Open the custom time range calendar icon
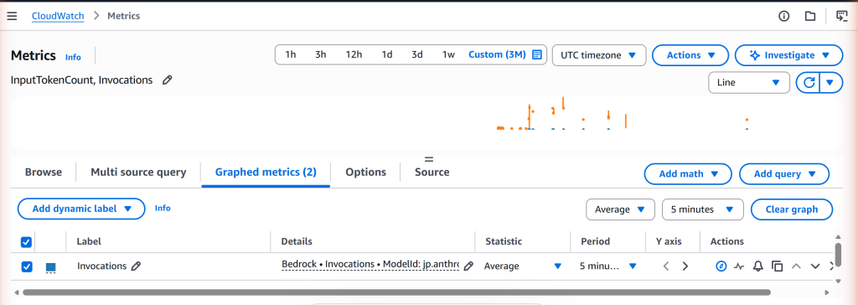 tap(537, 54)
